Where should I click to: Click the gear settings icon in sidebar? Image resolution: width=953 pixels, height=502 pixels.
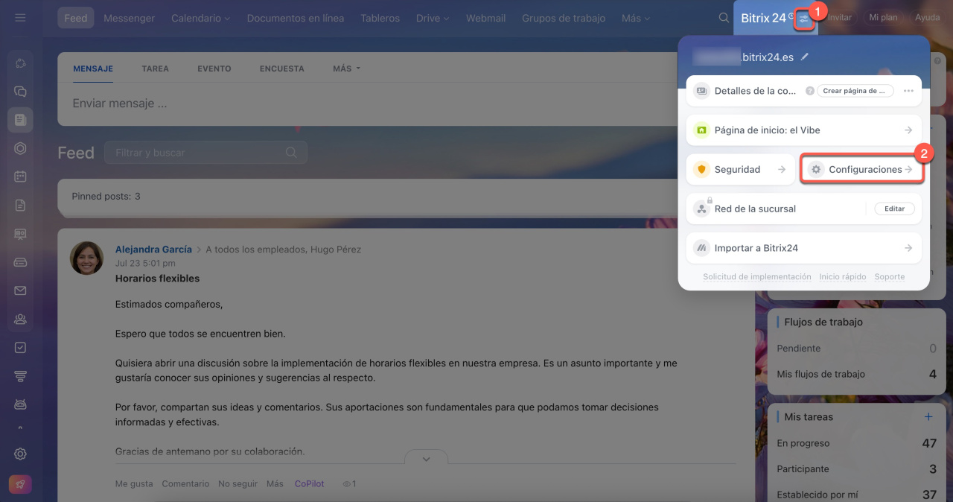coord(20,454)
